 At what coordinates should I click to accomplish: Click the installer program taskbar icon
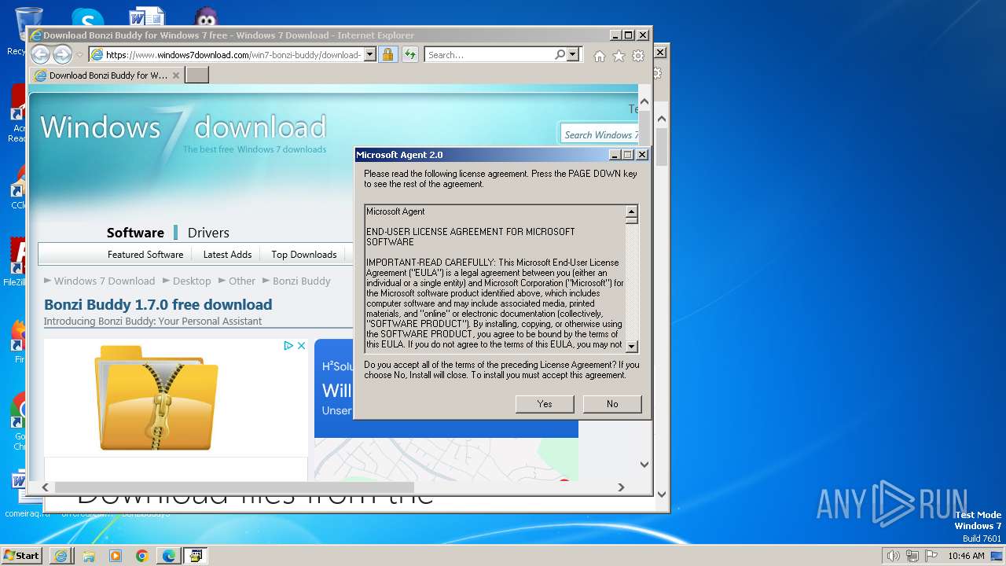click(195, 556)
